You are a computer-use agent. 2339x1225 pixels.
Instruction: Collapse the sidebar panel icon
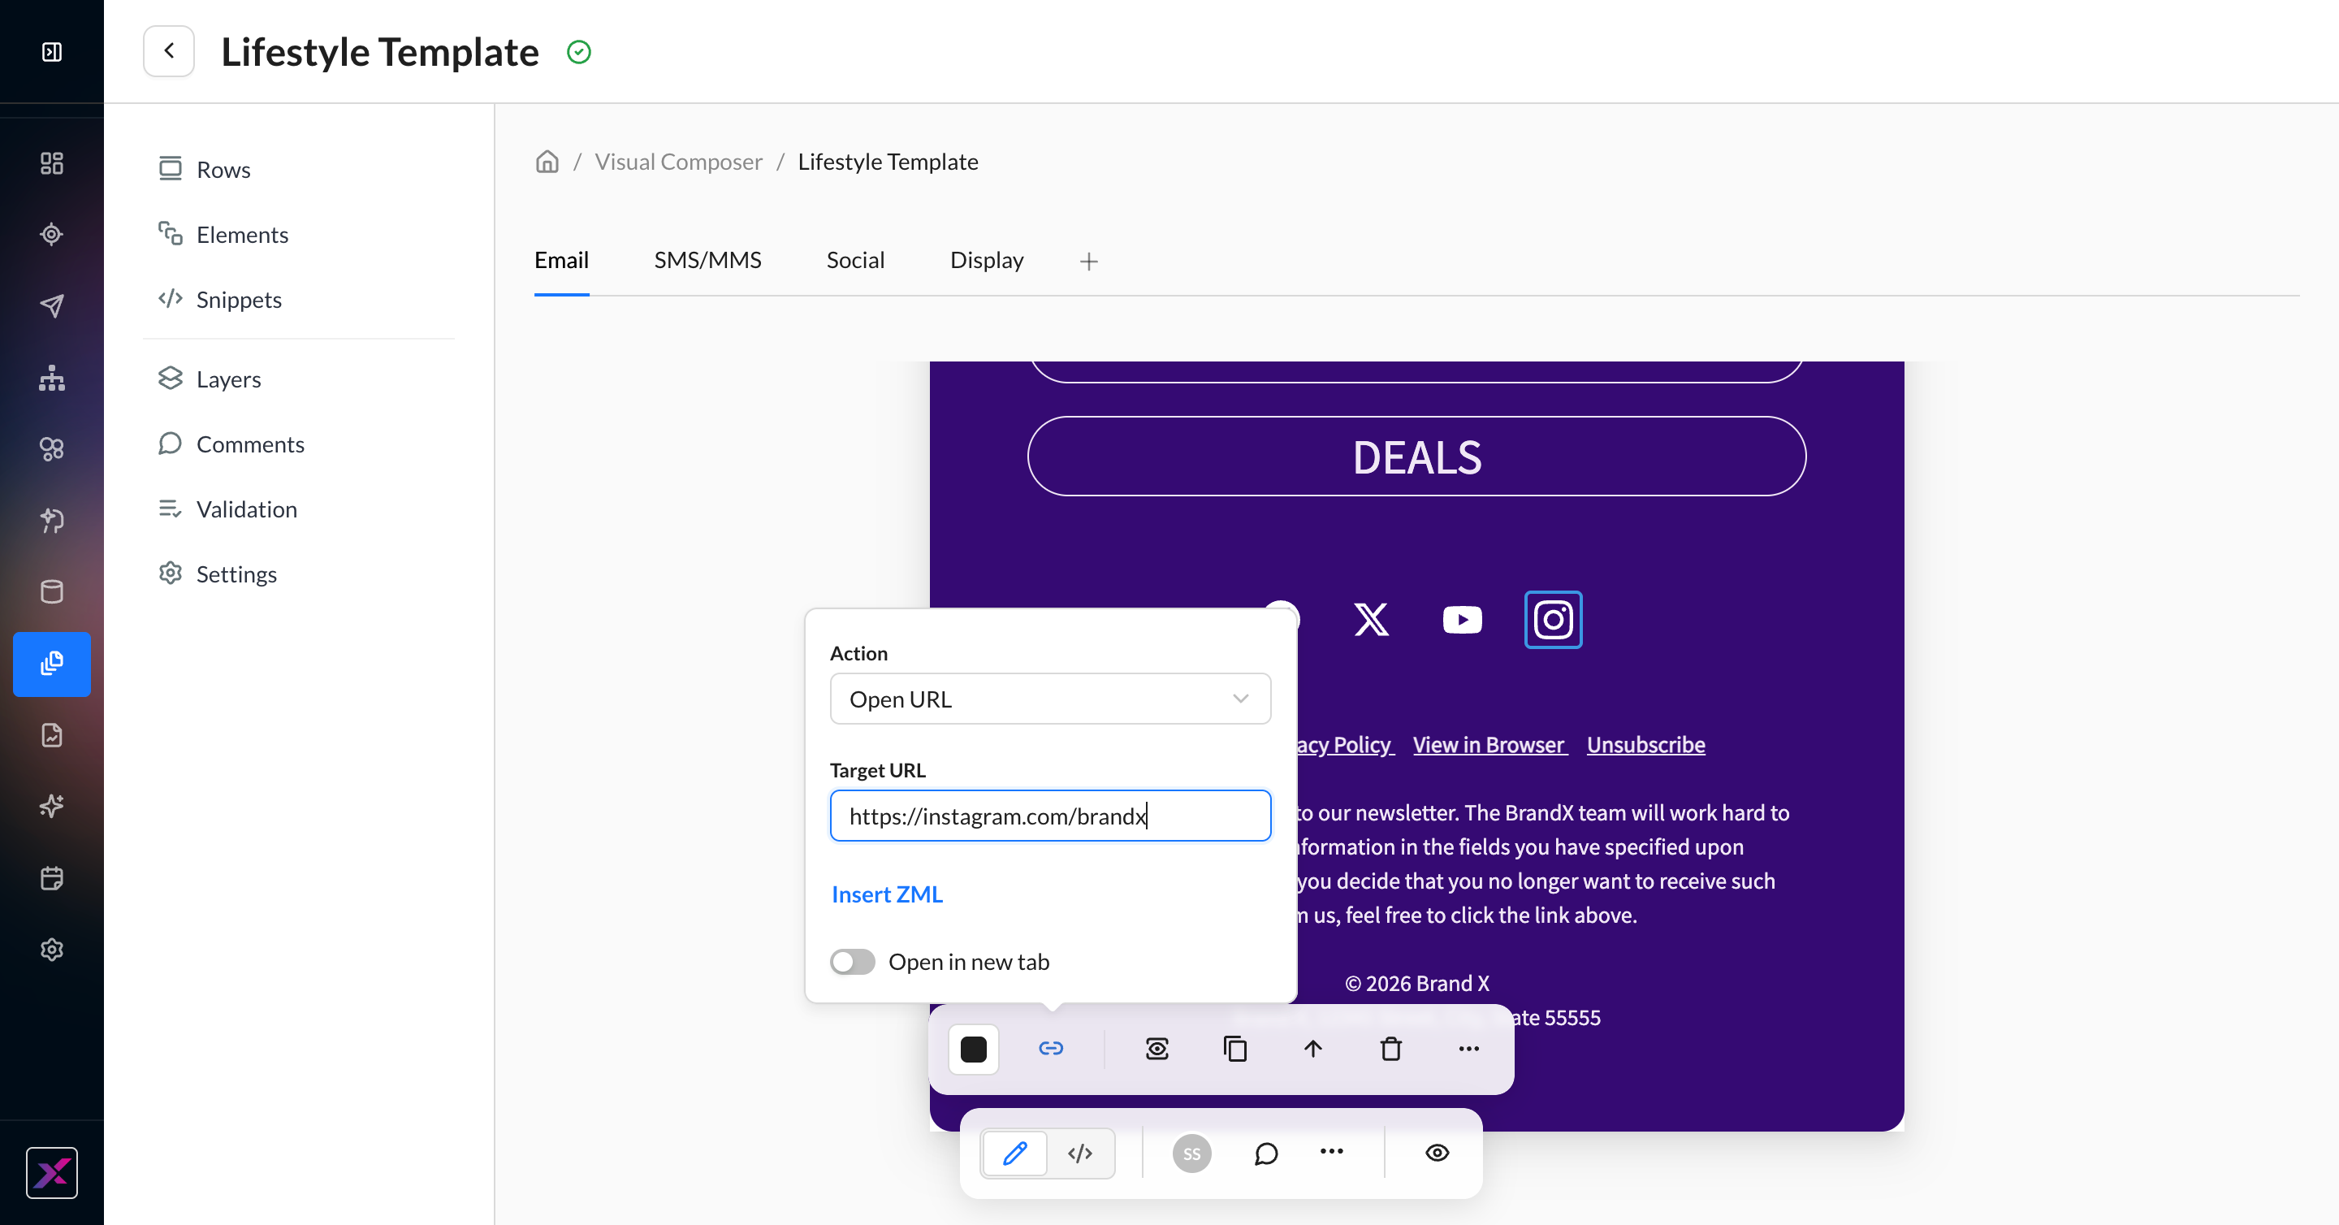pyautogui.click(x=52, y=52)
